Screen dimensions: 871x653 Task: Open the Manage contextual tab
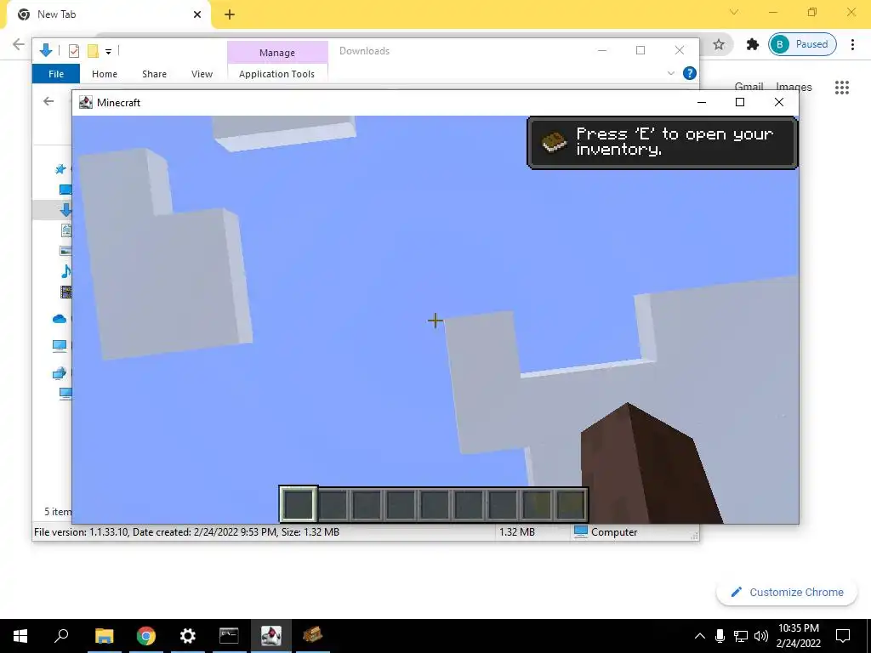(277, 52)
